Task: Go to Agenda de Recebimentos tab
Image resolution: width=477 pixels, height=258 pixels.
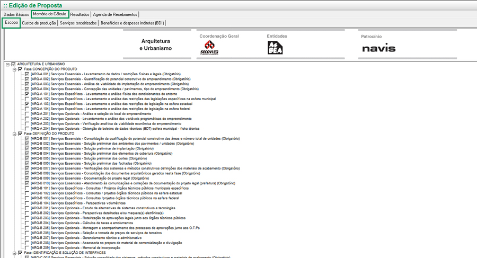Action: coord(116,14)
